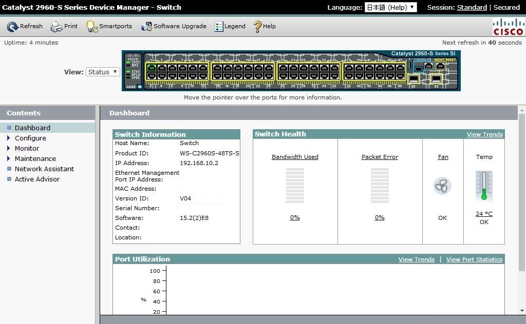
Task: Click the scrollbar up arrow
Action: [x=522, y=109]
